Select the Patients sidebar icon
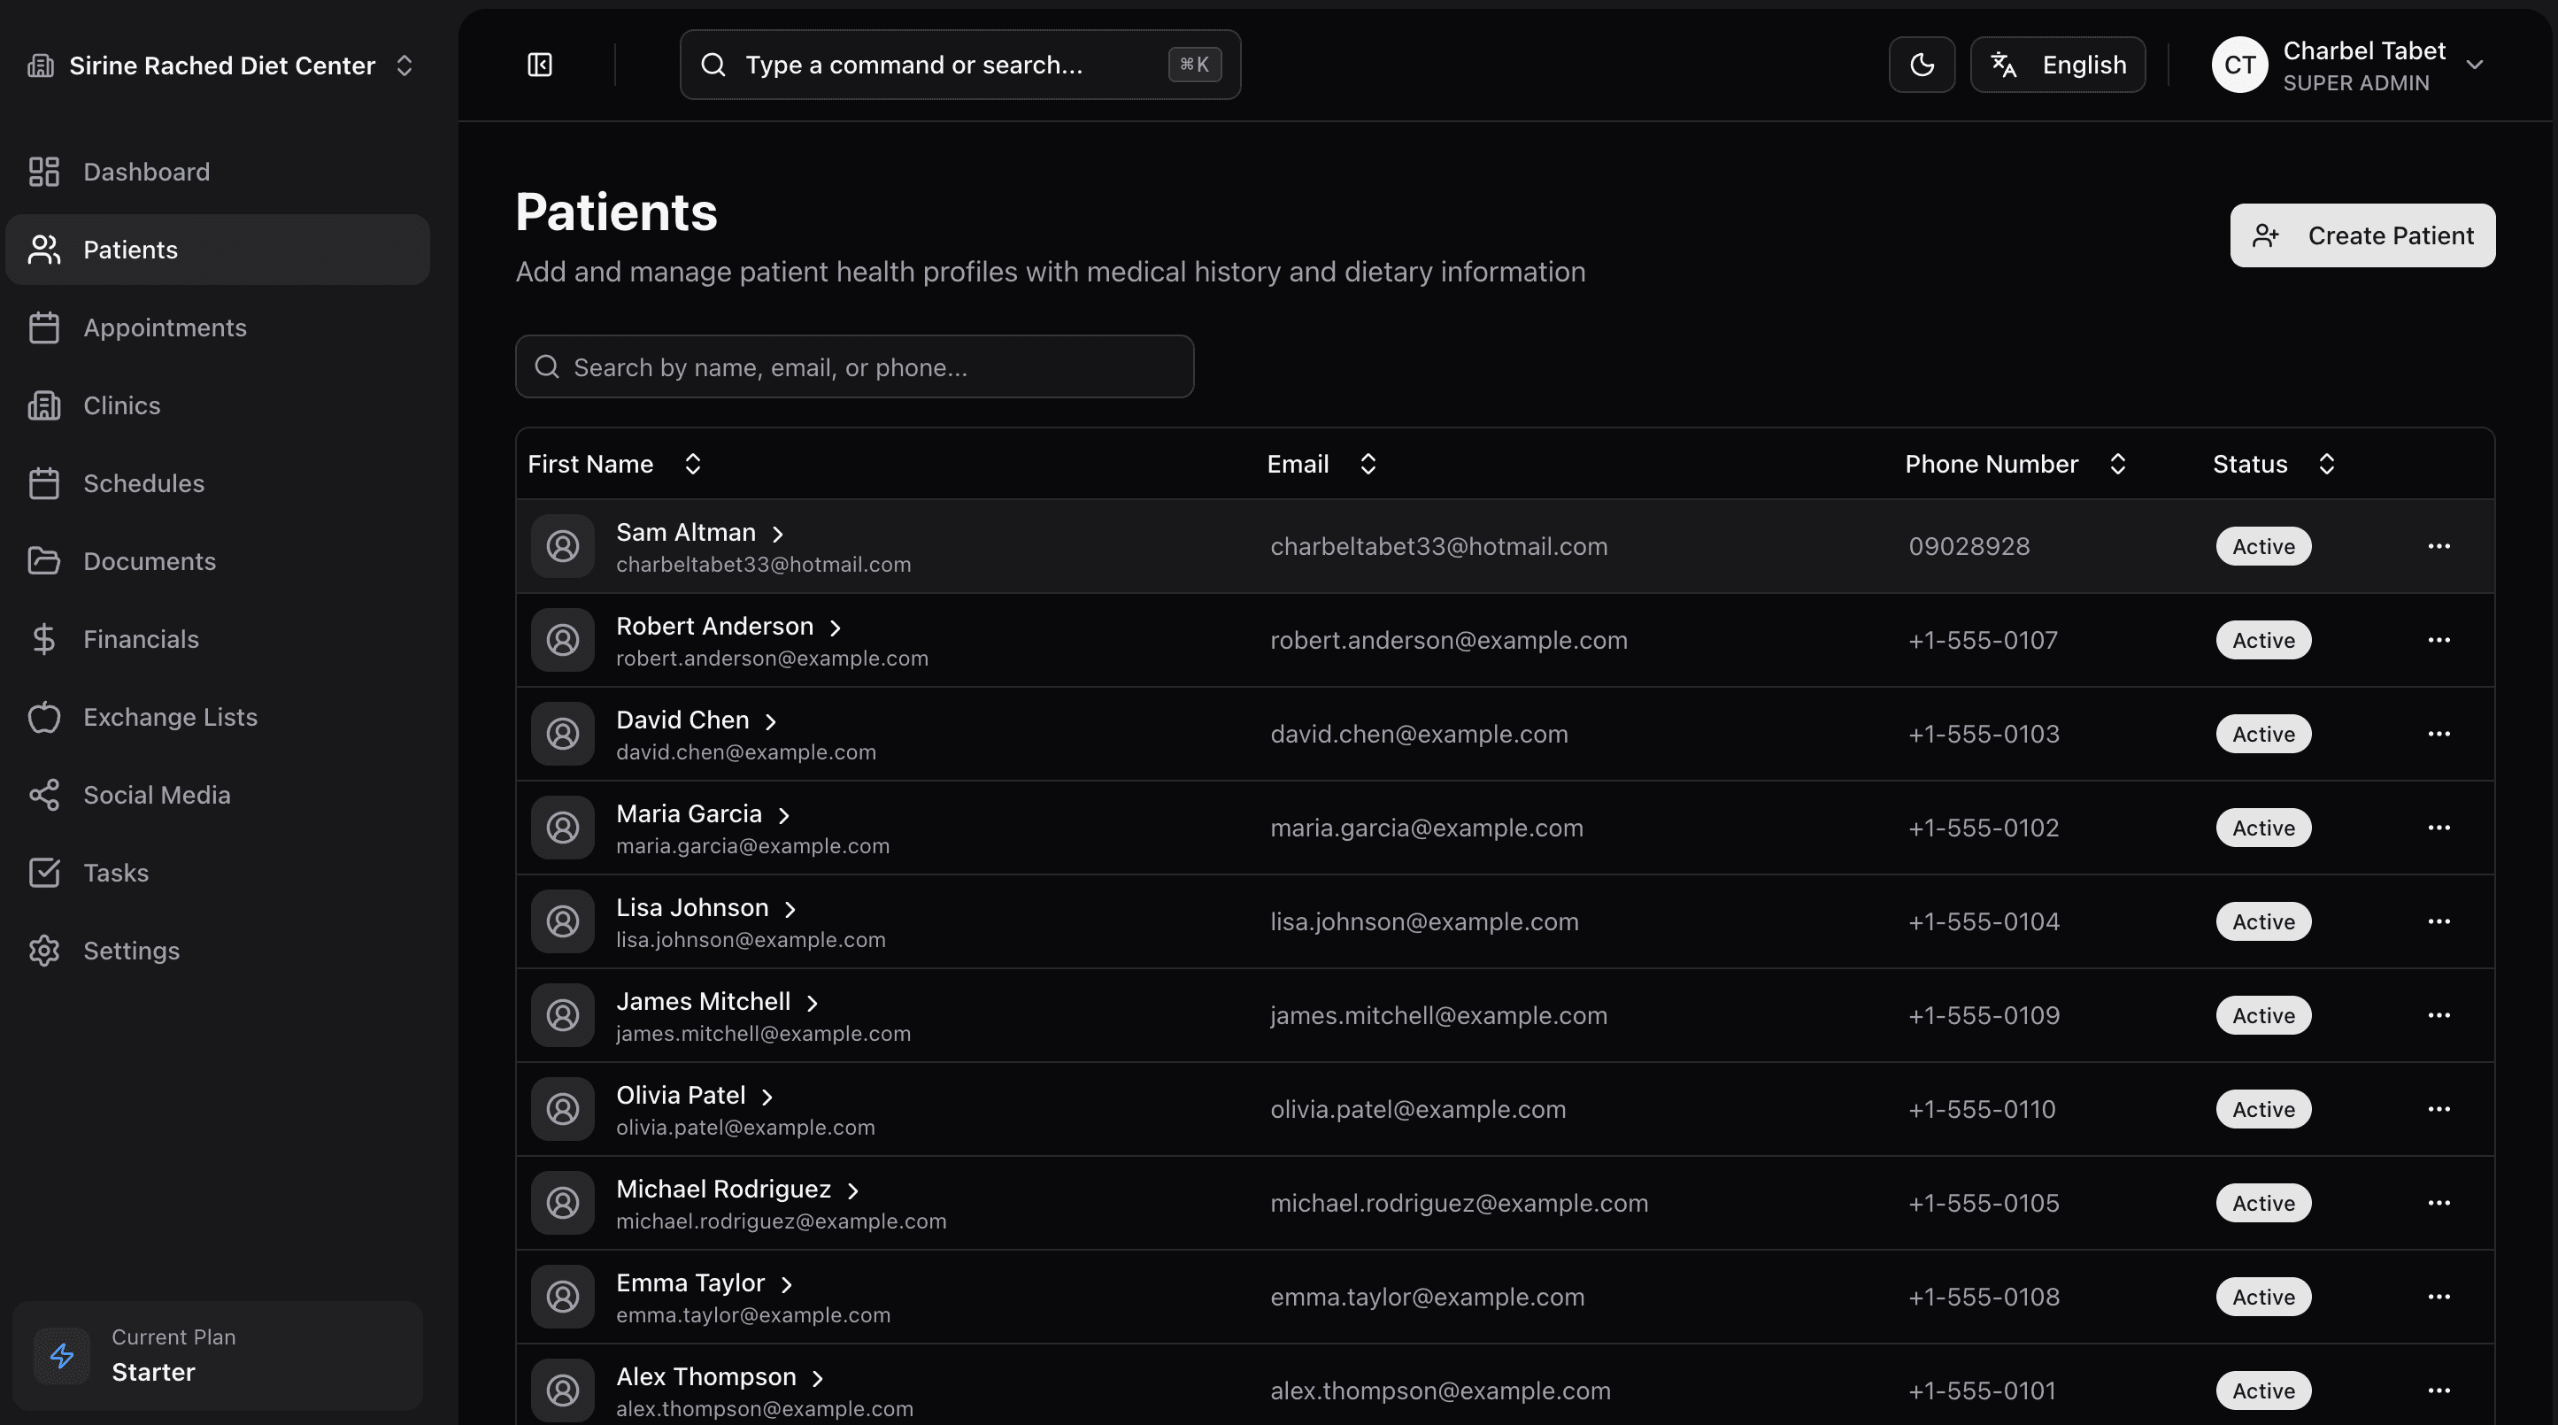Screen dimensions: 2558x1425 [43, 250]
